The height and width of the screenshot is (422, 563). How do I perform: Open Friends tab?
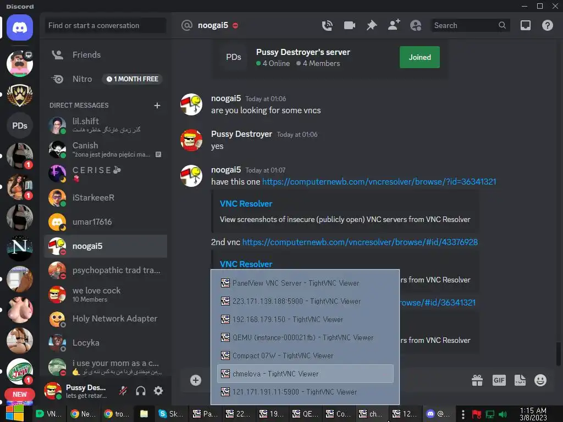pos(106,55)
